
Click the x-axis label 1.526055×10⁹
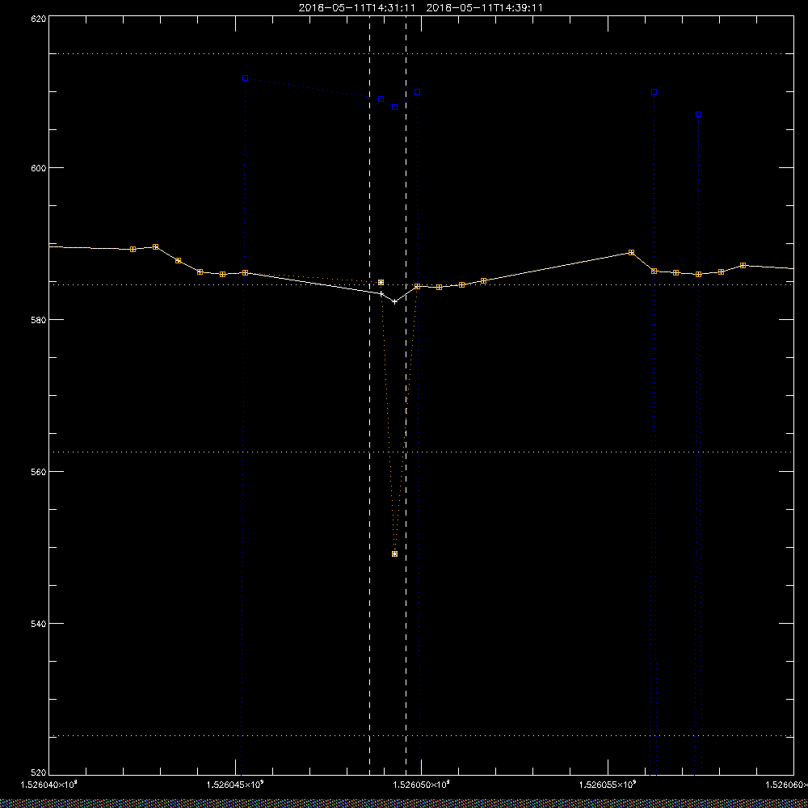click(x=608, y=785)
